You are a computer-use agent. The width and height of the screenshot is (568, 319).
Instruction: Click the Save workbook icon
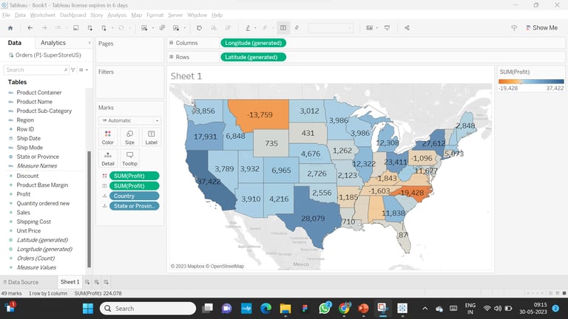pyautogui.click(x=75, y=28)
